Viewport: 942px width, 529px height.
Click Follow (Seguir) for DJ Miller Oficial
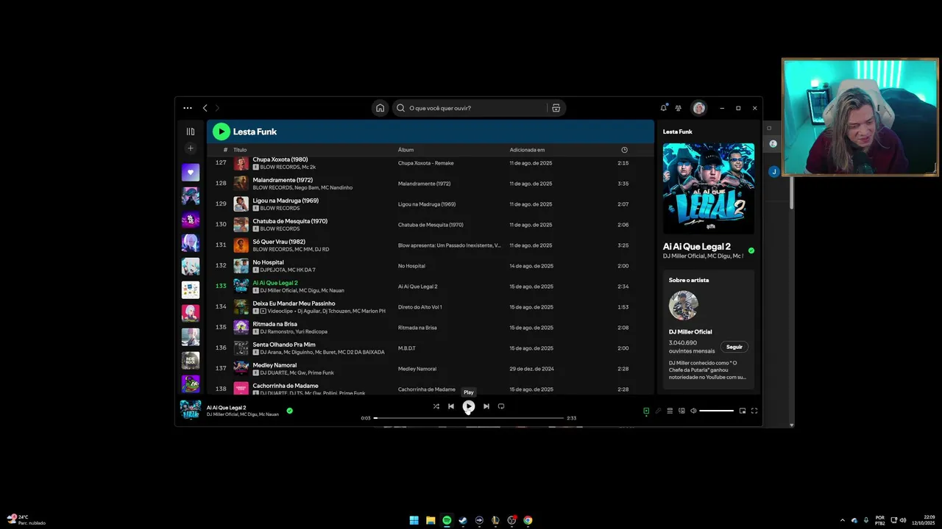(x=734, y=347)
